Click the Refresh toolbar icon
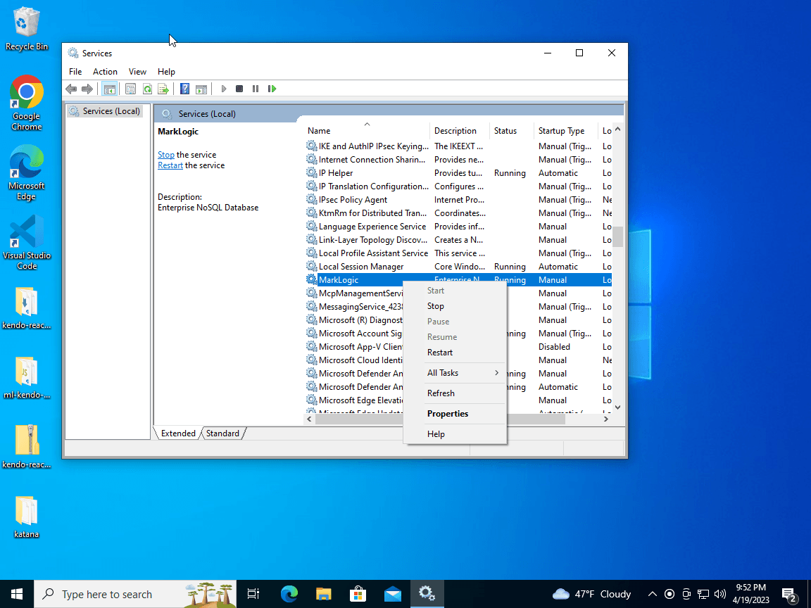This screenshot has width=811, height=608. click(x=147, y=89)
